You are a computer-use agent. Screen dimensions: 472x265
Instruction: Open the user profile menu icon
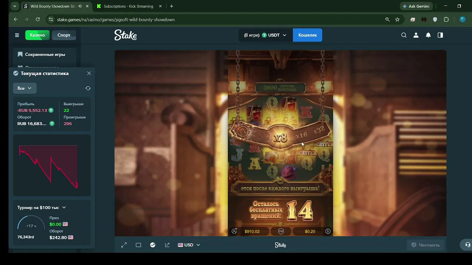tap(416, 35)
